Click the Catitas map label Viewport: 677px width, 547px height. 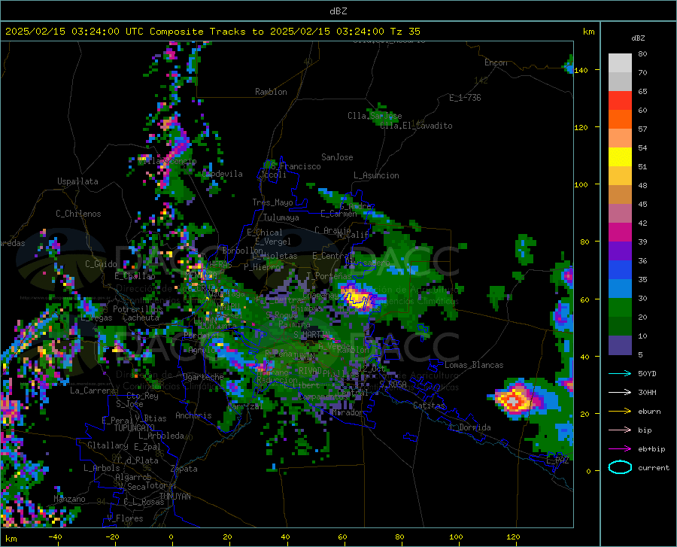[430, 406]
